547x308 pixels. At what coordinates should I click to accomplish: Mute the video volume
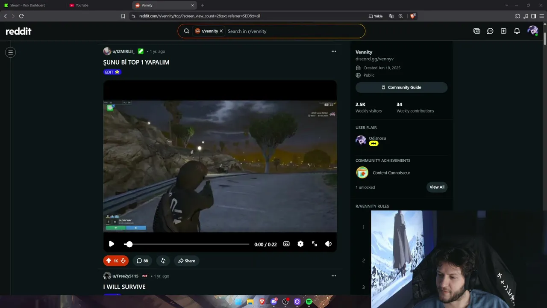[x=328, y=244]
